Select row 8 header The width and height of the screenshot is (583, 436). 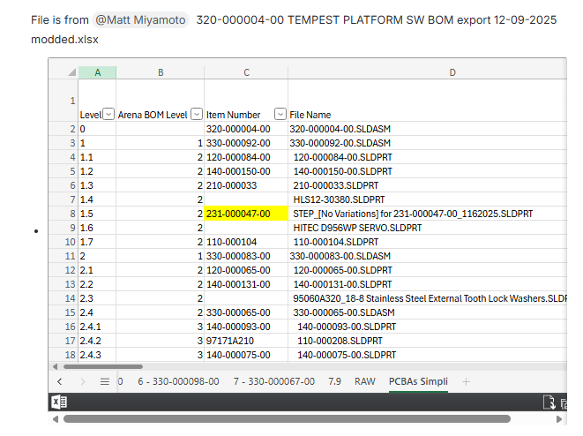(x=64, y=214)
